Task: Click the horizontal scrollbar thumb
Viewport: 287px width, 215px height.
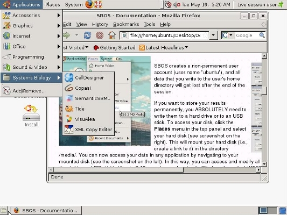Action: [x=118, y=170]
